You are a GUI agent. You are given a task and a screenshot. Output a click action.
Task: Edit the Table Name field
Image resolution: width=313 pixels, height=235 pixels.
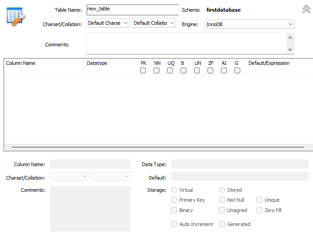click(x=132, y=10)
